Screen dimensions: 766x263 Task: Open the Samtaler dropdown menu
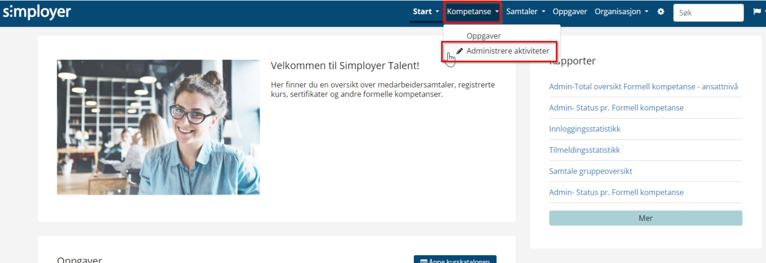525,11
